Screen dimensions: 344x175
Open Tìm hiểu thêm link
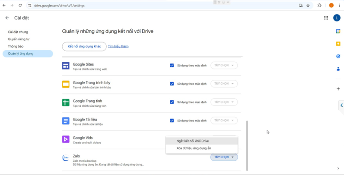pos(118,46)
